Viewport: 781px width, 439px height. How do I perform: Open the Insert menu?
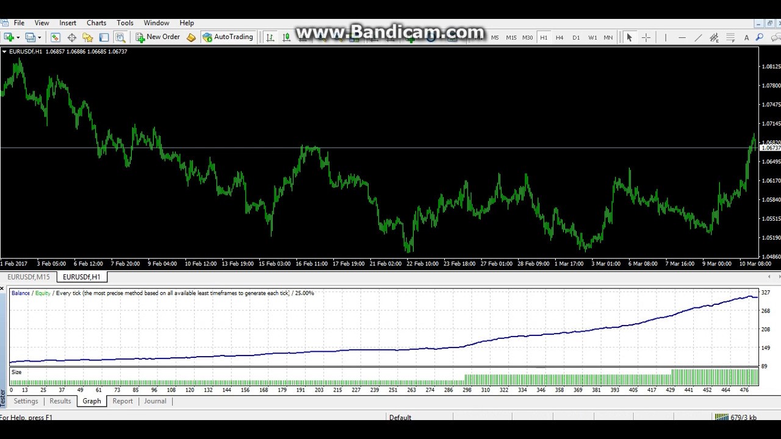(68, 23)
